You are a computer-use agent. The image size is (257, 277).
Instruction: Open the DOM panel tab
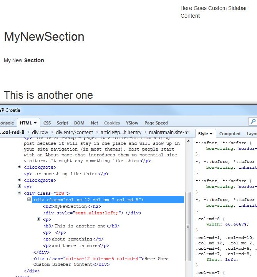(79, 123)
